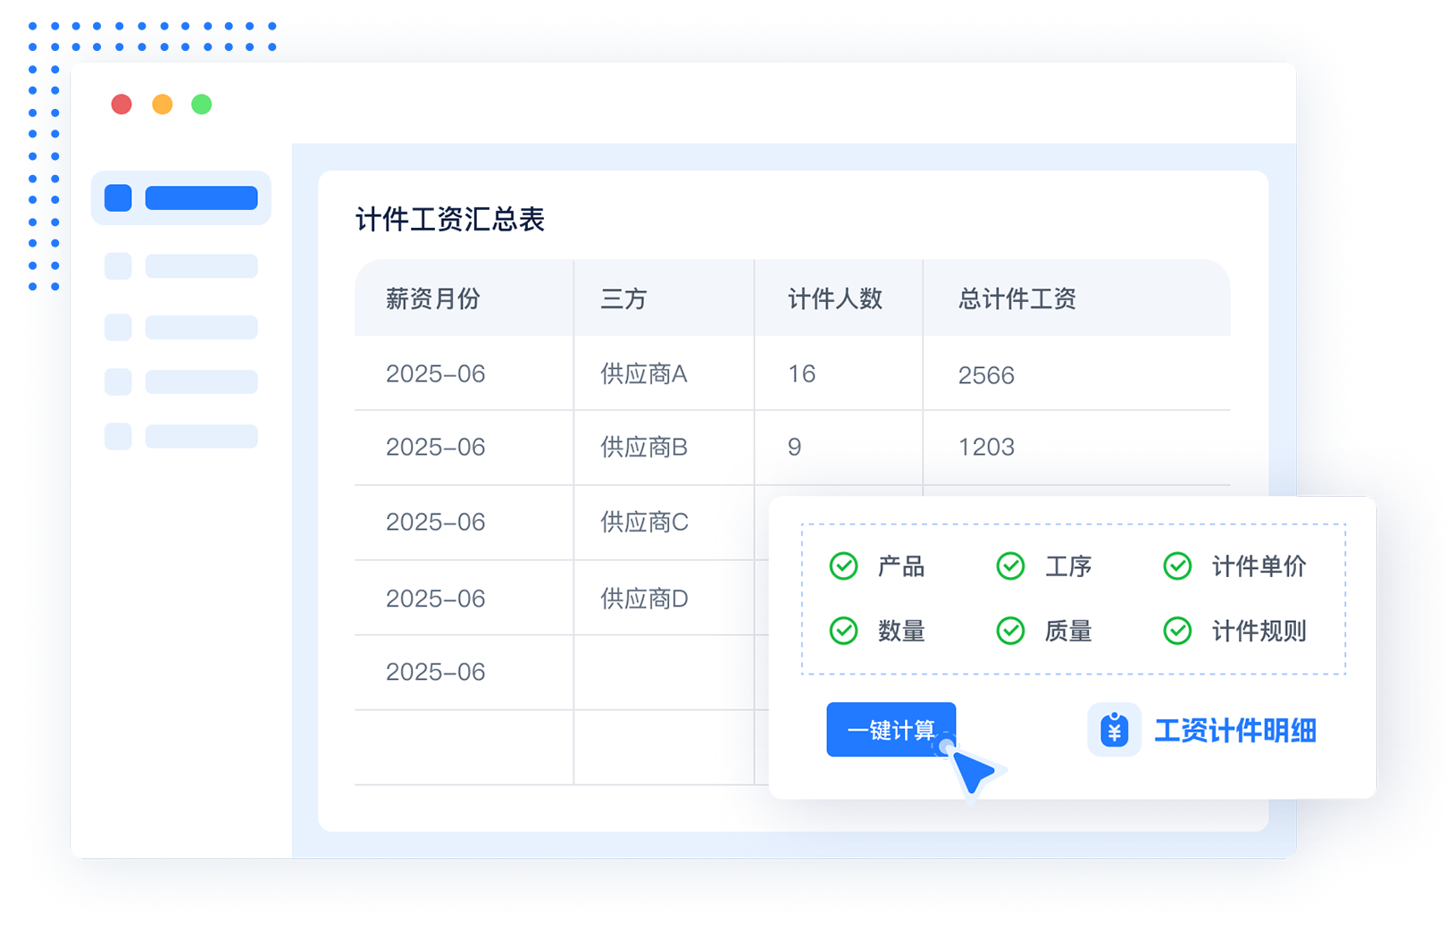The width and height of the screenshot is (1447, 929).
Task: Click the fourth sidebar menu icon
Action: tap(117, 382)
